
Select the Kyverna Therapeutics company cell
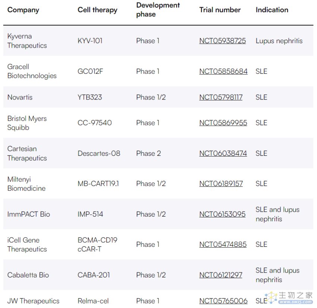pos(27,41)
